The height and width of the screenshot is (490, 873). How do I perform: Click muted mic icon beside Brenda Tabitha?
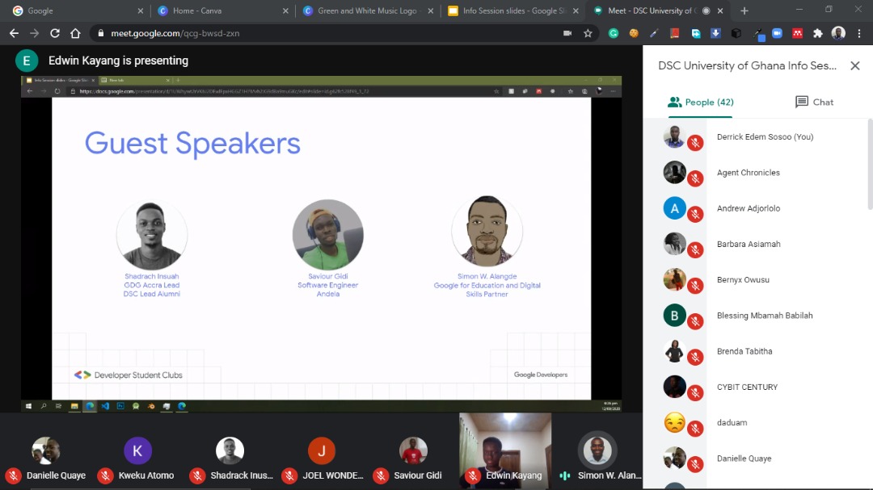695,357
